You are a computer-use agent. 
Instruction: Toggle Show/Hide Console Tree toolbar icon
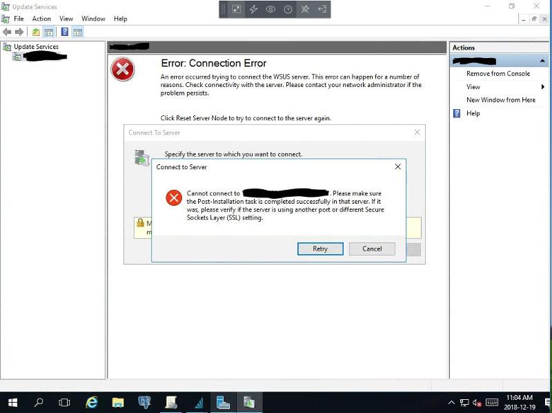click(x=49, y=32)
